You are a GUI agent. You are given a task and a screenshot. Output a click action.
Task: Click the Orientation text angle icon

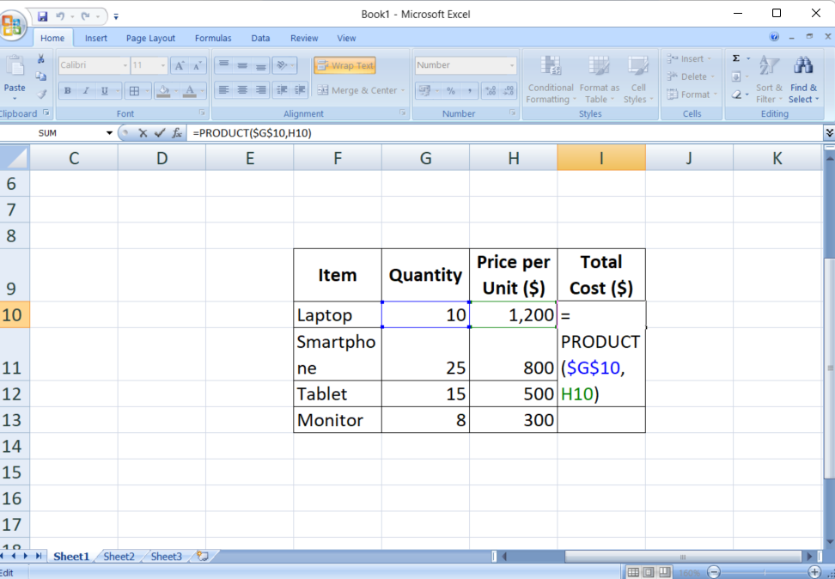tap(283, 65)
